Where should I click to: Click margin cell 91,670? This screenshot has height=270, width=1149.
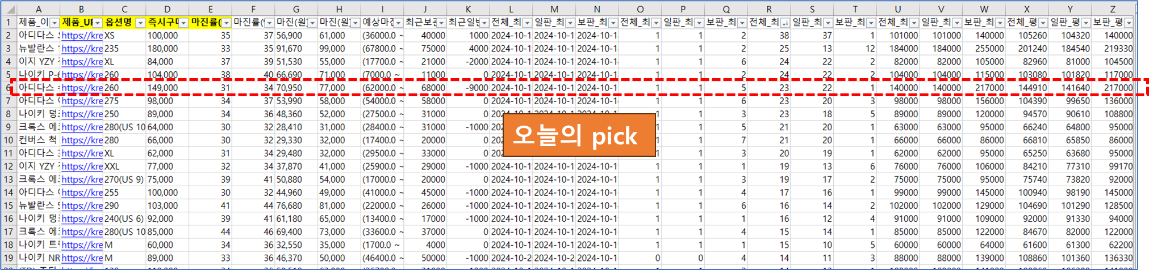296,49
